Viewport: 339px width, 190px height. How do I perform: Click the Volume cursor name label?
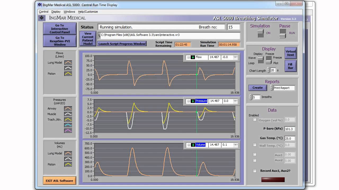pyautogui.click(x=200, y=145)
